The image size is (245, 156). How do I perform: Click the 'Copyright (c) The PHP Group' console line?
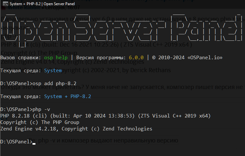[40, 122]
